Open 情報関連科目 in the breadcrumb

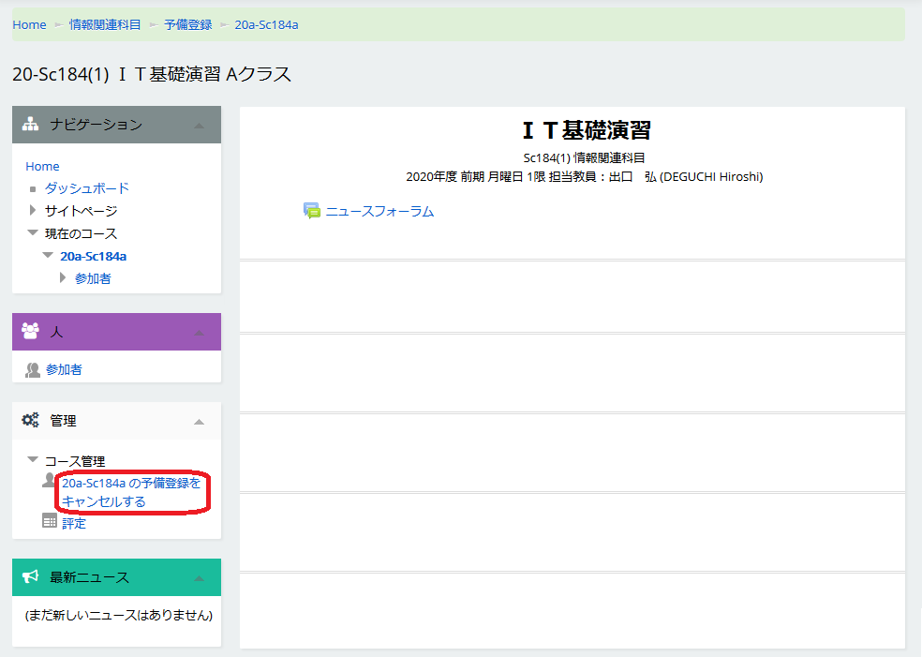pos(105,24)
